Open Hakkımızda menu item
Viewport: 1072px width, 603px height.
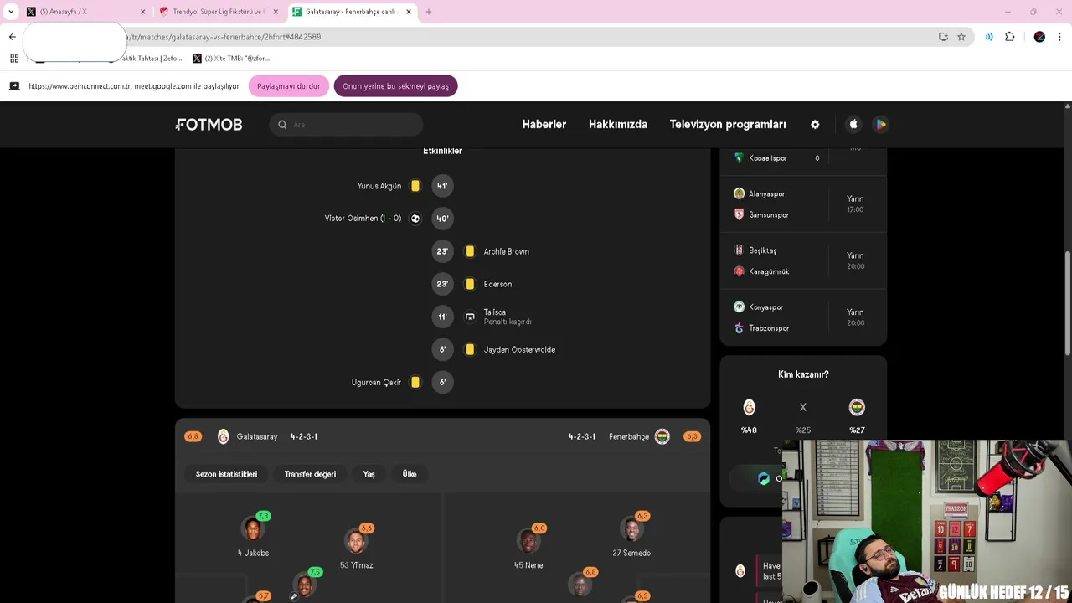[x=618, y=124]
